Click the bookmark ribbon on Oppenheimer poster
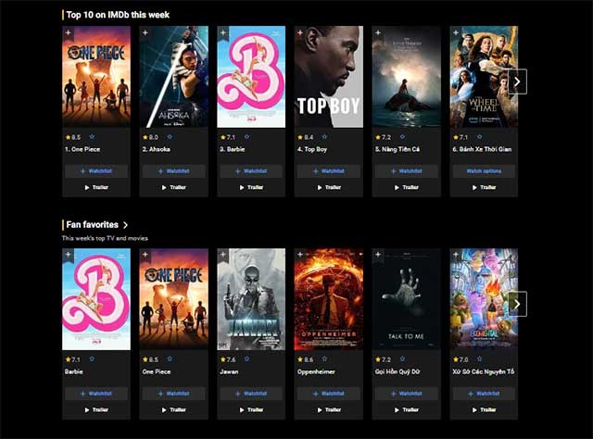The width and height of the screenshot is (593, 439). tap(300, 256)
